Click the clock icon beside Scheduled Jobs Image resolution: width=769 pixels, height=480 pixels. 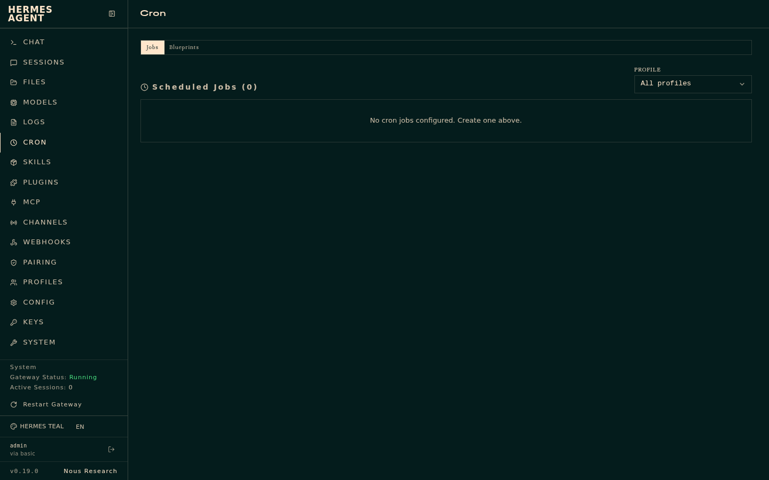(144, 87)
